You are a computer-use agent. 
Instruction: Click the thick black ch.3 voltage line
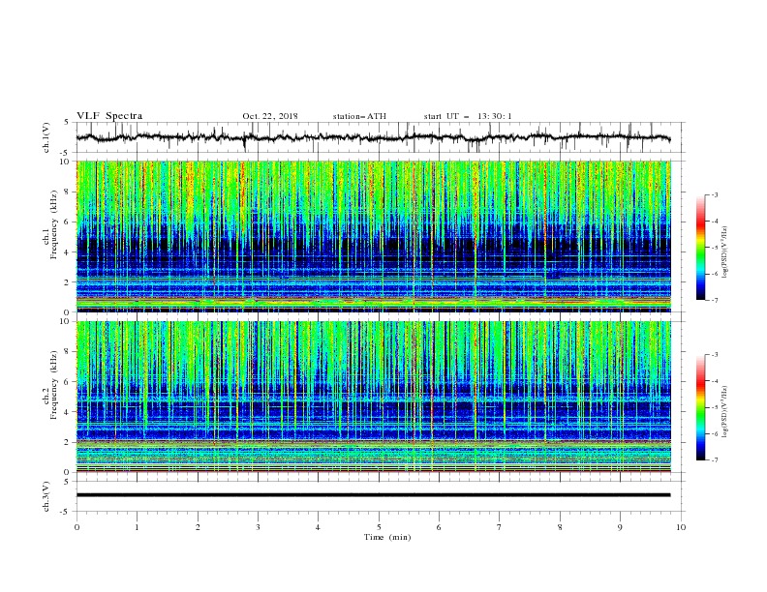[373, 495]
